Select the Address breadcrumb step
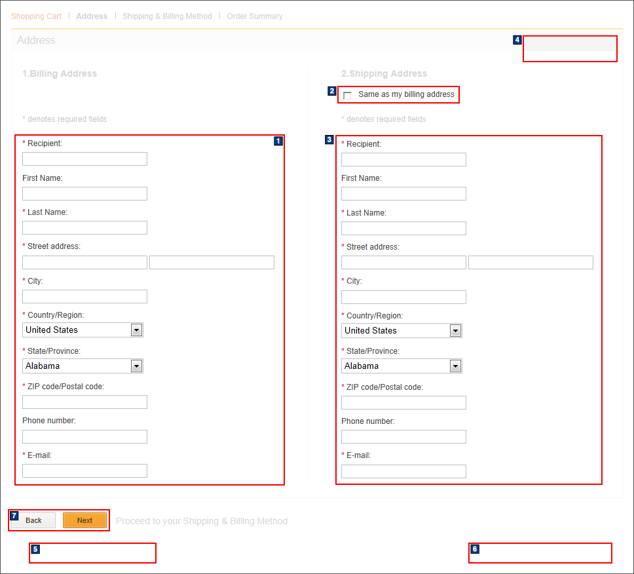 [x=92, y=16]
